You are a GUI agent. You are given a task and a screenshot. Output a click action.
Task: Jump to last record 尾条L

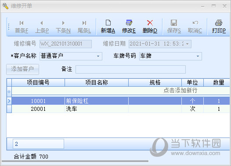tap(84, 27)
